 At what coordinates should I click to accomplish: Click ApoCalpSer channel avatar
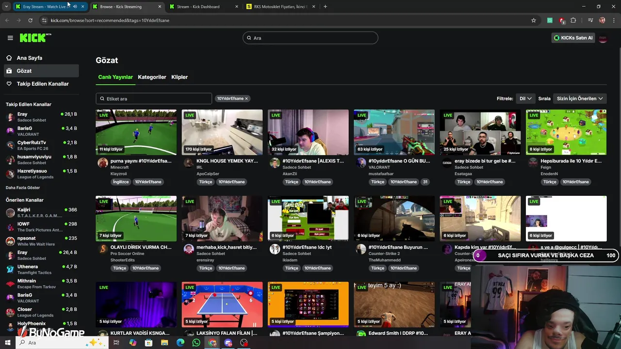[x=189, y=163]
